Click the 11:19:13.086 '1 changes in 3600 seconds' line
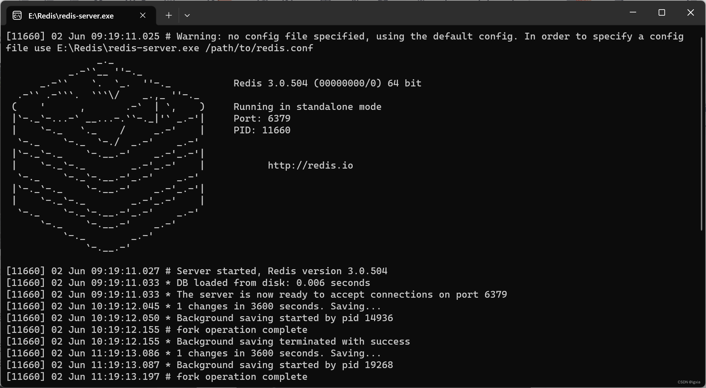The image size is (706, 388). (x=194, y=353)
